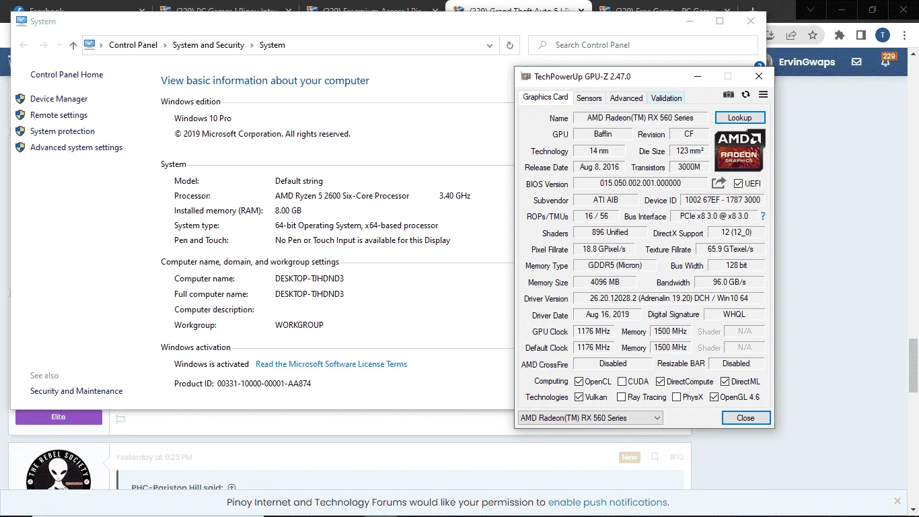
Task: Open Security and Maintenance link
Action: point(76,391)
